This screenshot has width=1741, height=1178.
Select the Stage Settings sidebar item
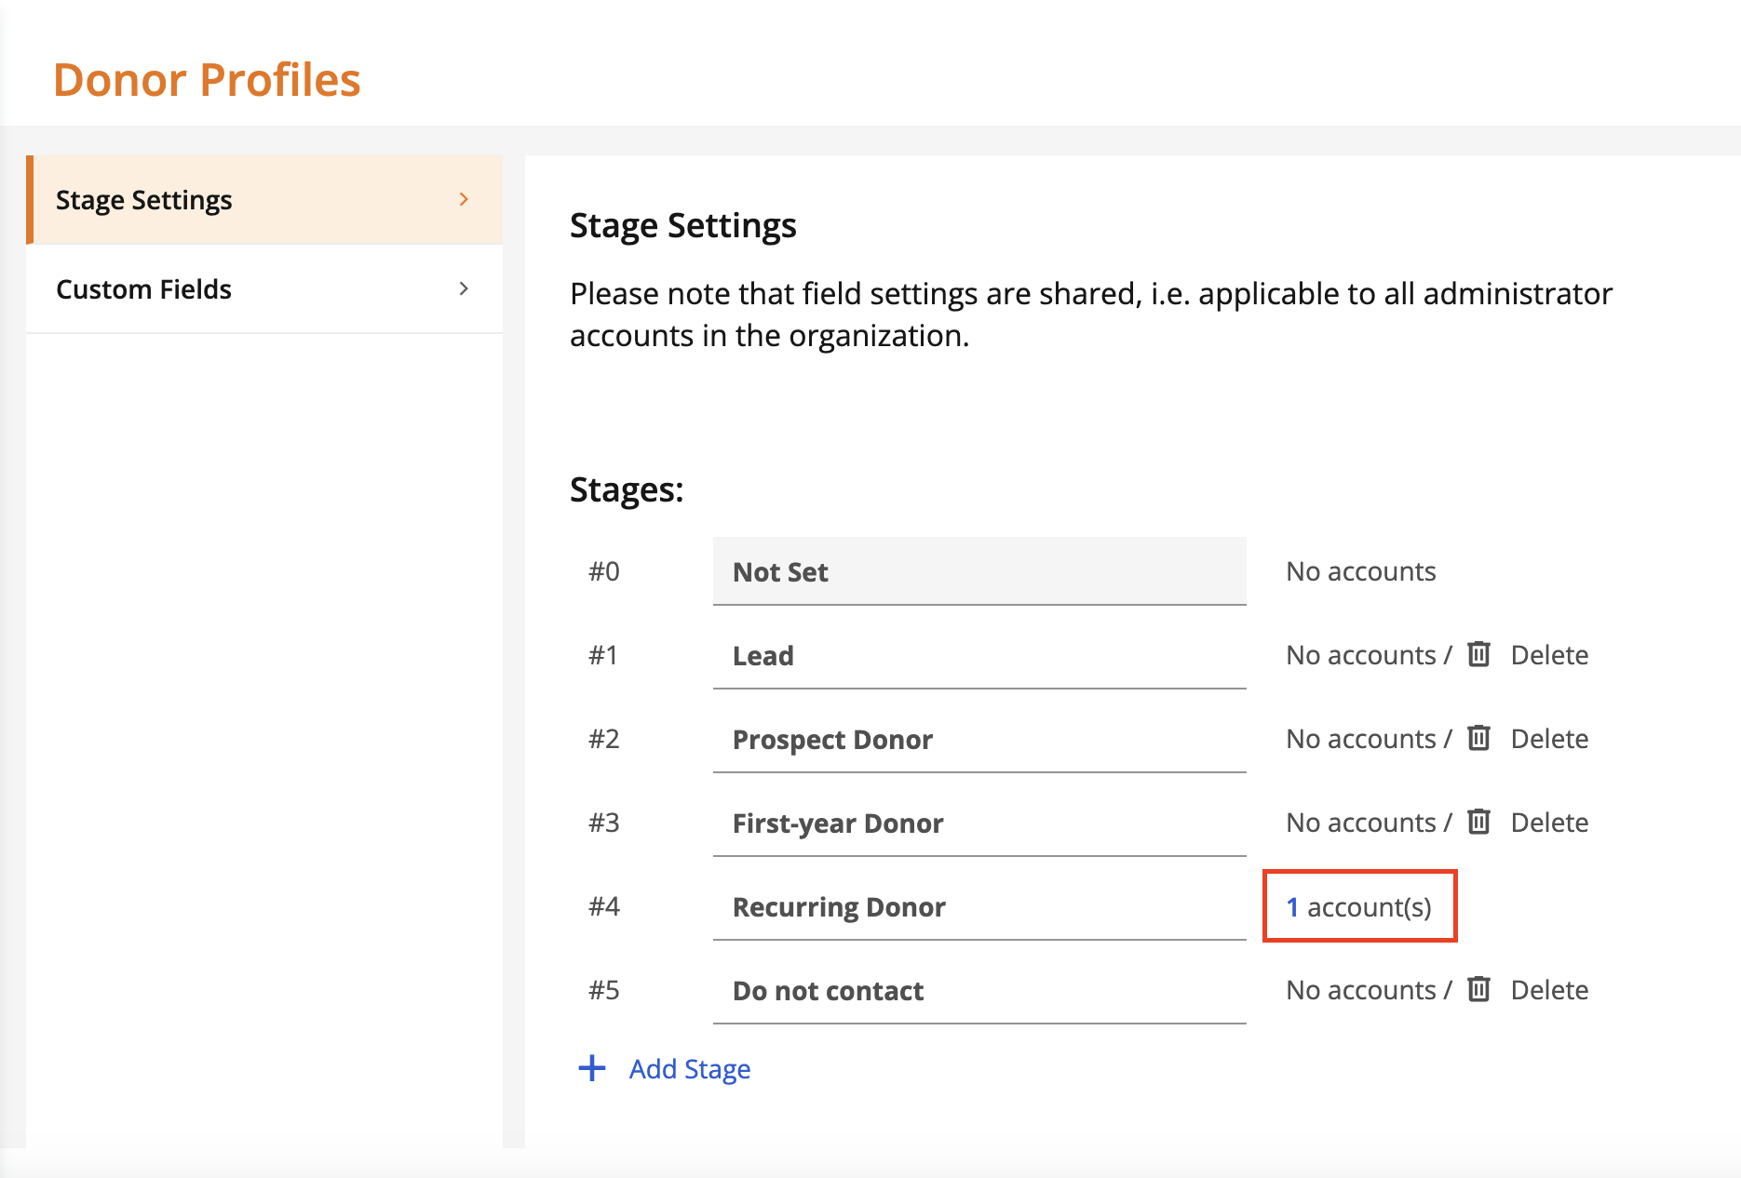(x=143, y=199)
